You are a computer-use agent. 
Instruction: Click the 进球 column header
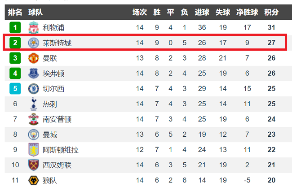point(202,12)
